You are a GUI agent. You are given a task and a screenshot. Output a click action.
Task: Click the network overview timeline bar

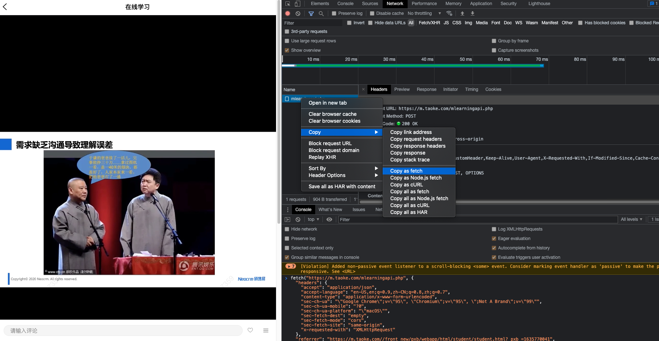[413, 66]
